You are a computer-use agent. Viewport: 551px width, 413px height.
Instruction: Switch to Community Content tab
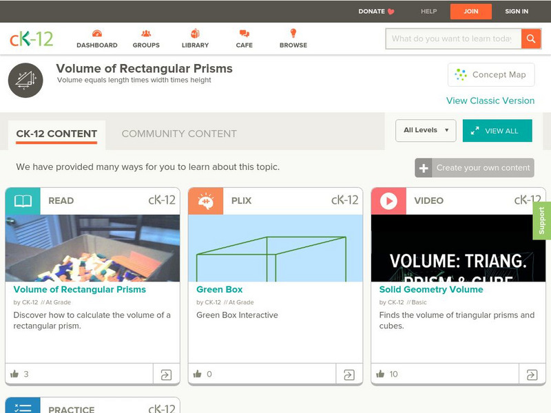pyautogui.click(x=179, y=134)
